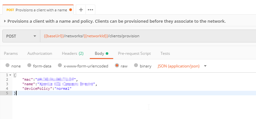Open the Pre-request Script tab

pos(134,54)
